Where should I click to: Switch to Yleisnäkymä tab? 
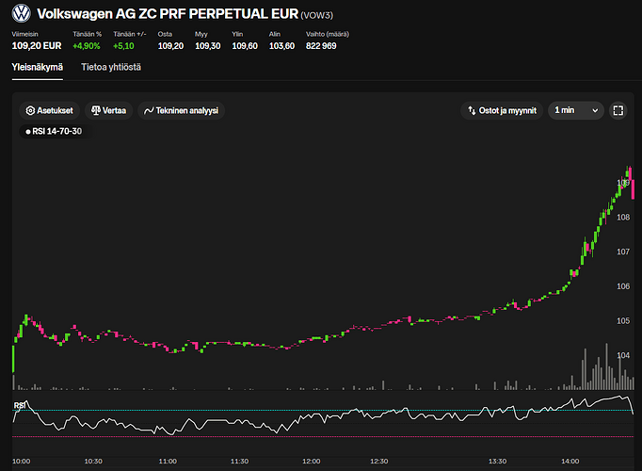tap(38, 67)
